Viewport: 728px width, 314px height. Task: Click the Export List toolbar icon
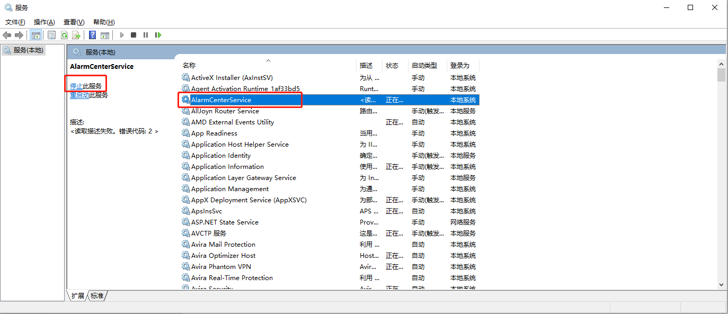(x=76, y=35)
